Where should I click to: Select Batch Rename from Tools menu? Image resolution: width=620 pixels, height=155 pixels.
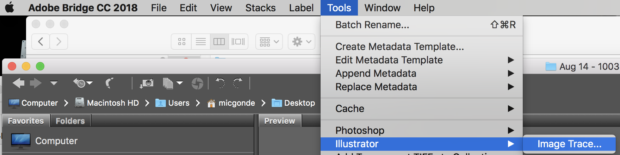372,25
